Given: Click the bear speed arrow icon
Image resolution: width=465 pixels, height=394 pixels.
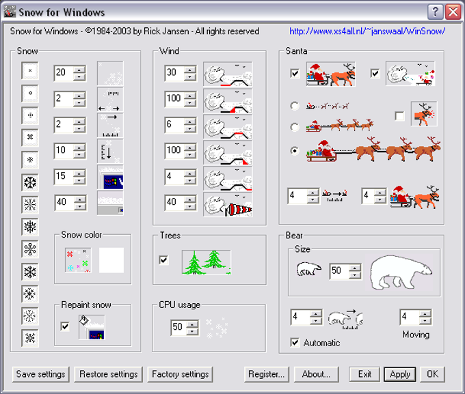Looking at the screenshot, I should tap(345, 319).
